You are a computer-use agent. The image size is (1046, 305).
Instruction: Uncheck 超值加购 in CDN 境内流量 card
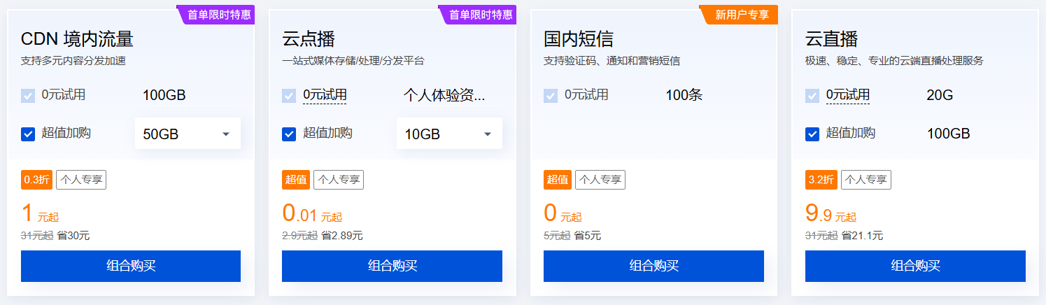click(28, 134)
